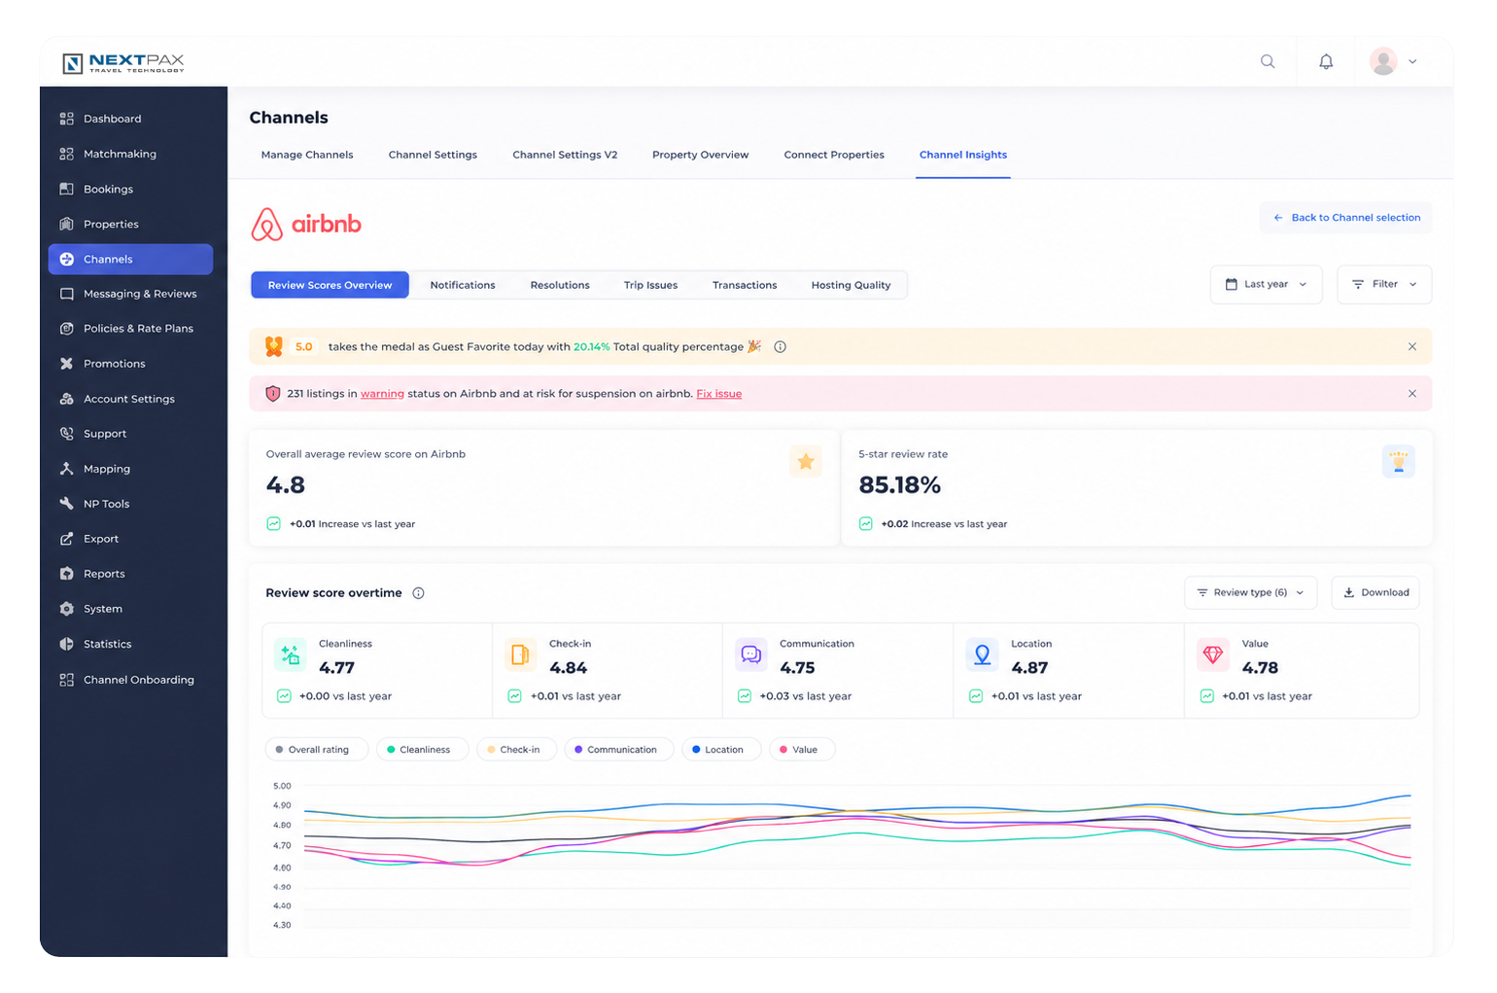Switch to Channel Settings tab
The width and height of the screenshot is (1497, 993).
pyautogui.click(x=433, y=155)
